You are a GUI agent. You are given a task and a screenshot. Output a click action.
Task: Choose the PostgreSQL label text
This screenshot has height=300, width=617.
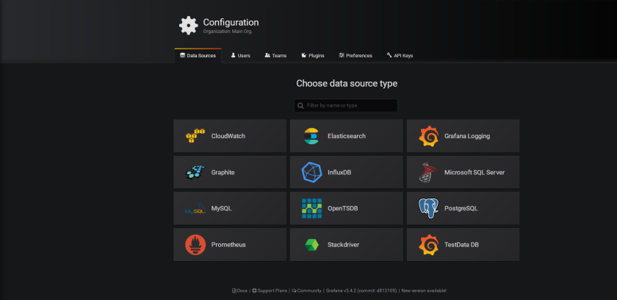(461, 208)
